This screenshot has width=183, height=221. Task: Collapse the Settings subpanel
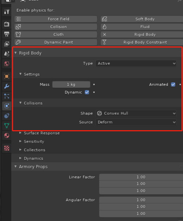(20, 74)
